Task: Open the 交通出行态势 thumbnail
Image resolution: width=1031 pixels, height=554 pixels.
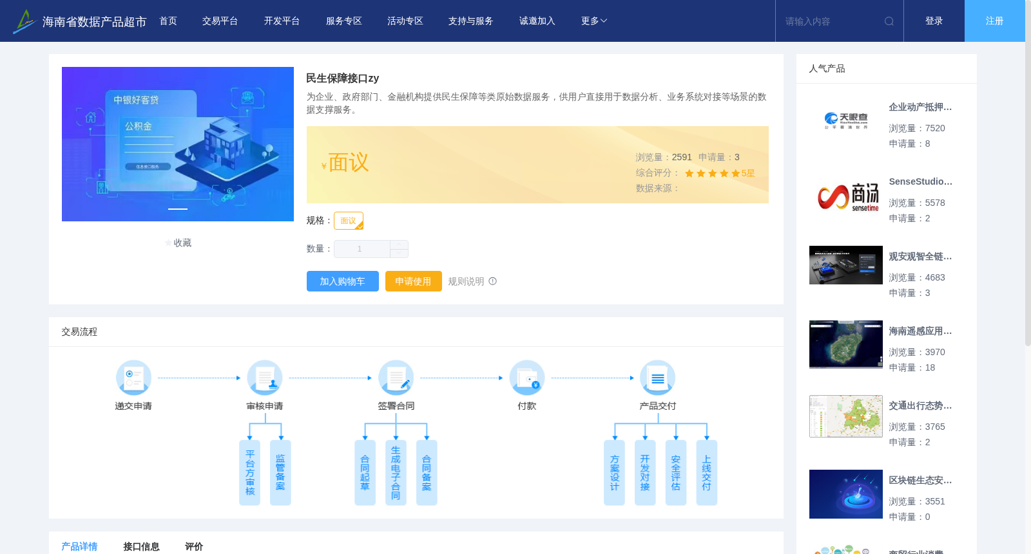Action: click(x=846, y=416)
